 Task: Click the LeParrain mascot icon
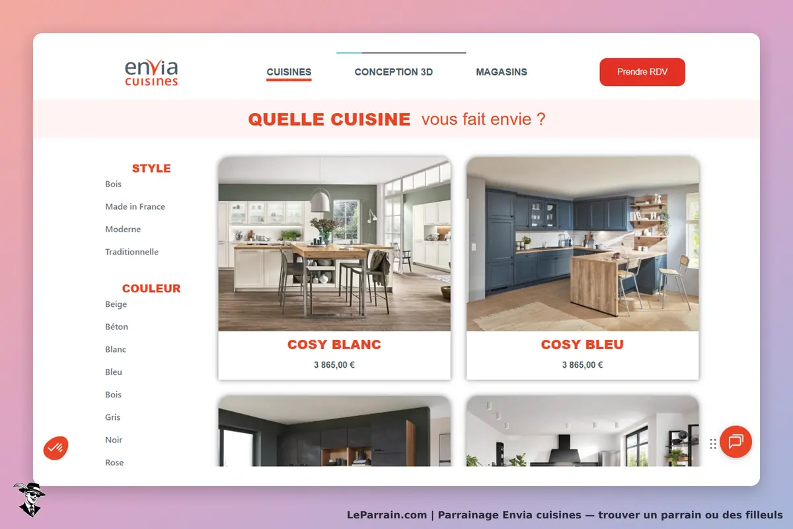(x=29, y=499)
